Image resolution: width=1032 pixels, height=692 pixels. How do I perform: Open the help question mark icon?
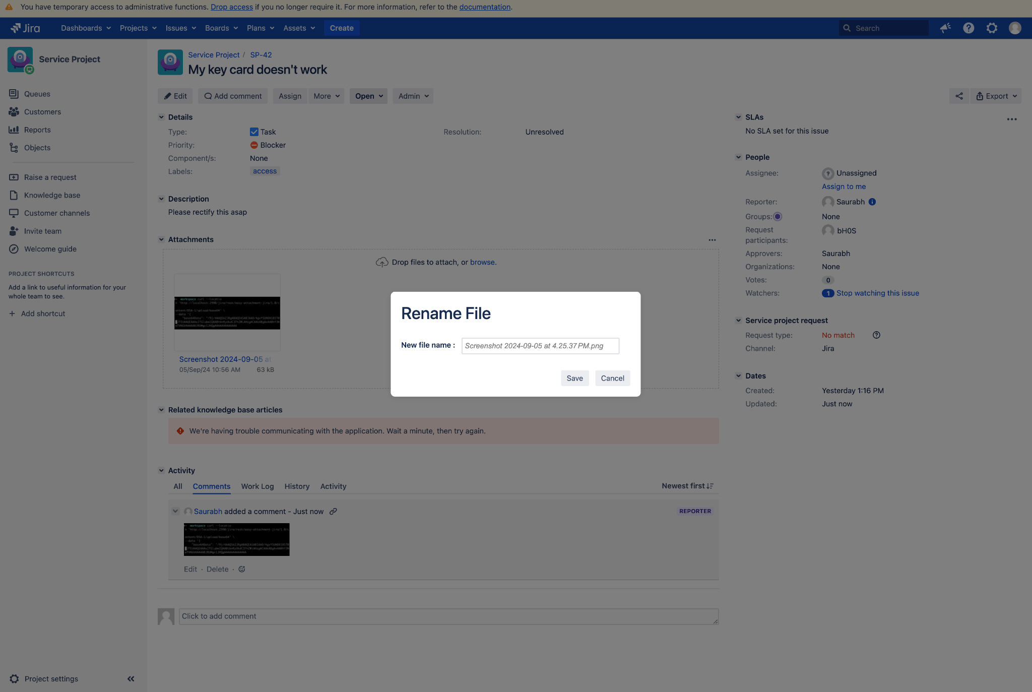click(969, 28)
